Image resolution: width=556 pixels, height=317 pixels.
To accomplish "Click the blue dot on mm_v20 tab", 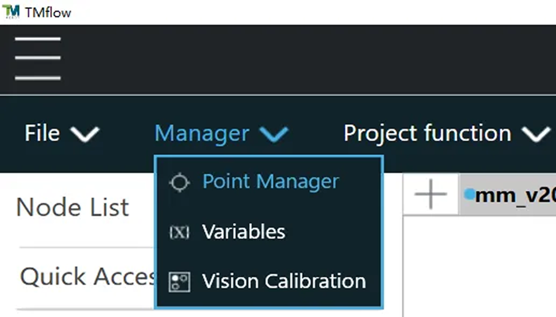I will [469, 194].
